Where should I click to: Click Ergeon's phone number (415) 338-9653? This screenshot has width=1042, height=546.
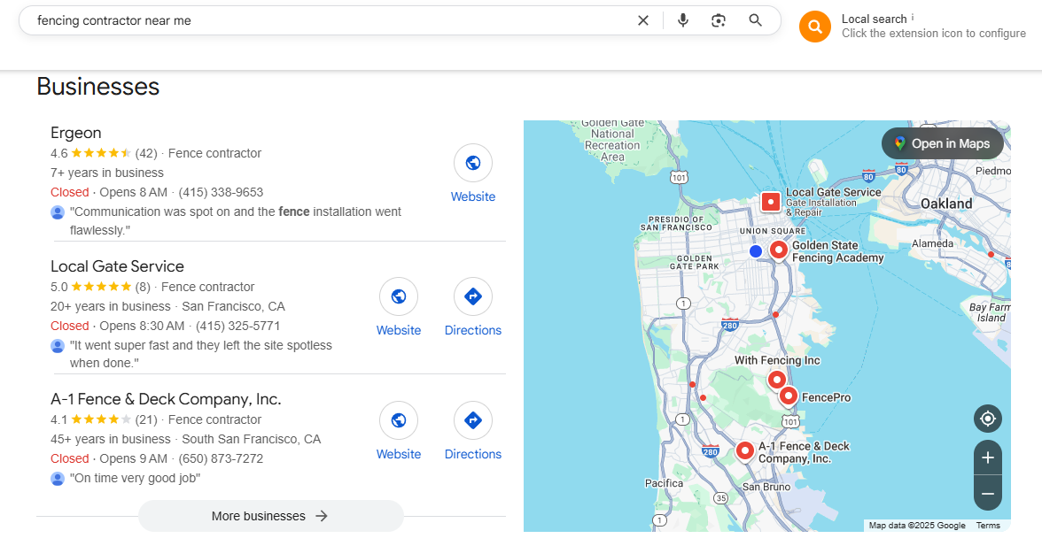tap(221, 192)
